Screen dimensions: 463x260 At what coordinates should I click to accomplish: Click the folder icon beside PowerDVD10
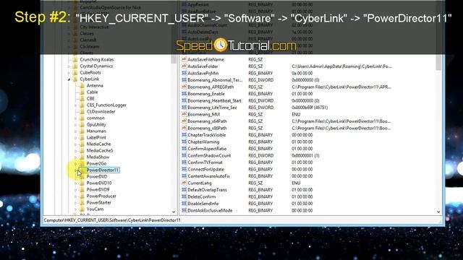pyautogui.click(x=82, y=183)
